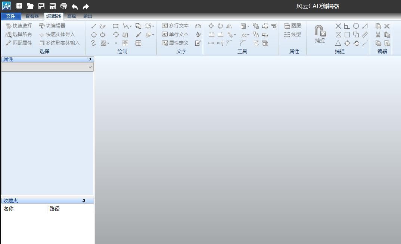Click the insert image palm-tree icon
The width and height of the screenshot is (401, 244).
click(x=125, y=43)
